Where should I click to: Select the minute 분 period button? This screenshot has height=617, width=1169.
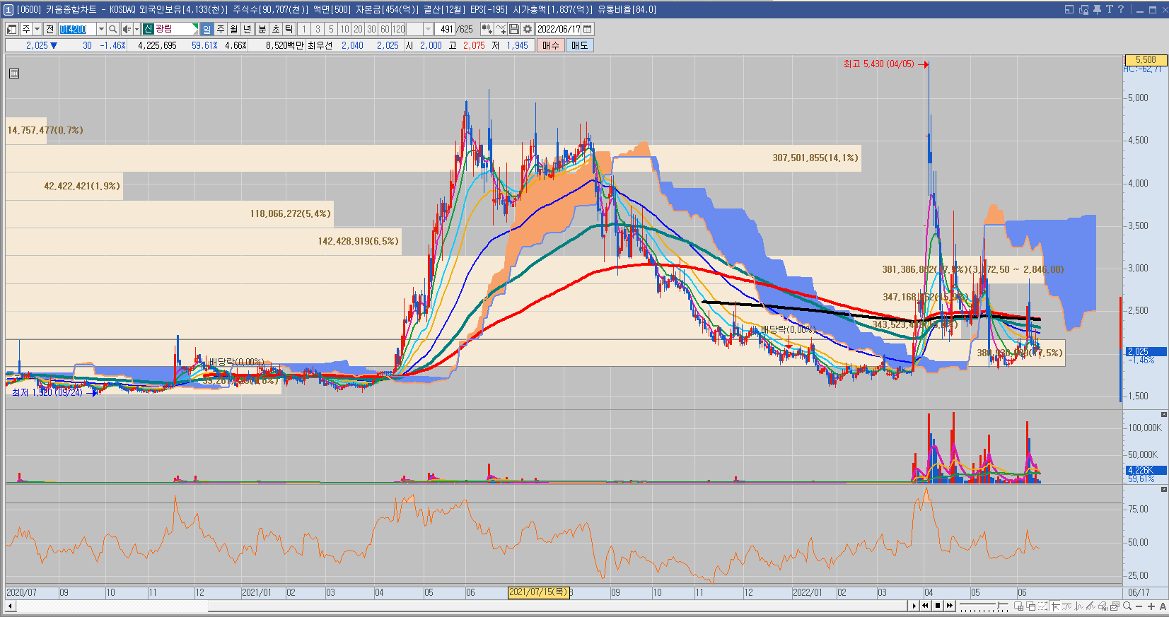click(x=262, y=29)
